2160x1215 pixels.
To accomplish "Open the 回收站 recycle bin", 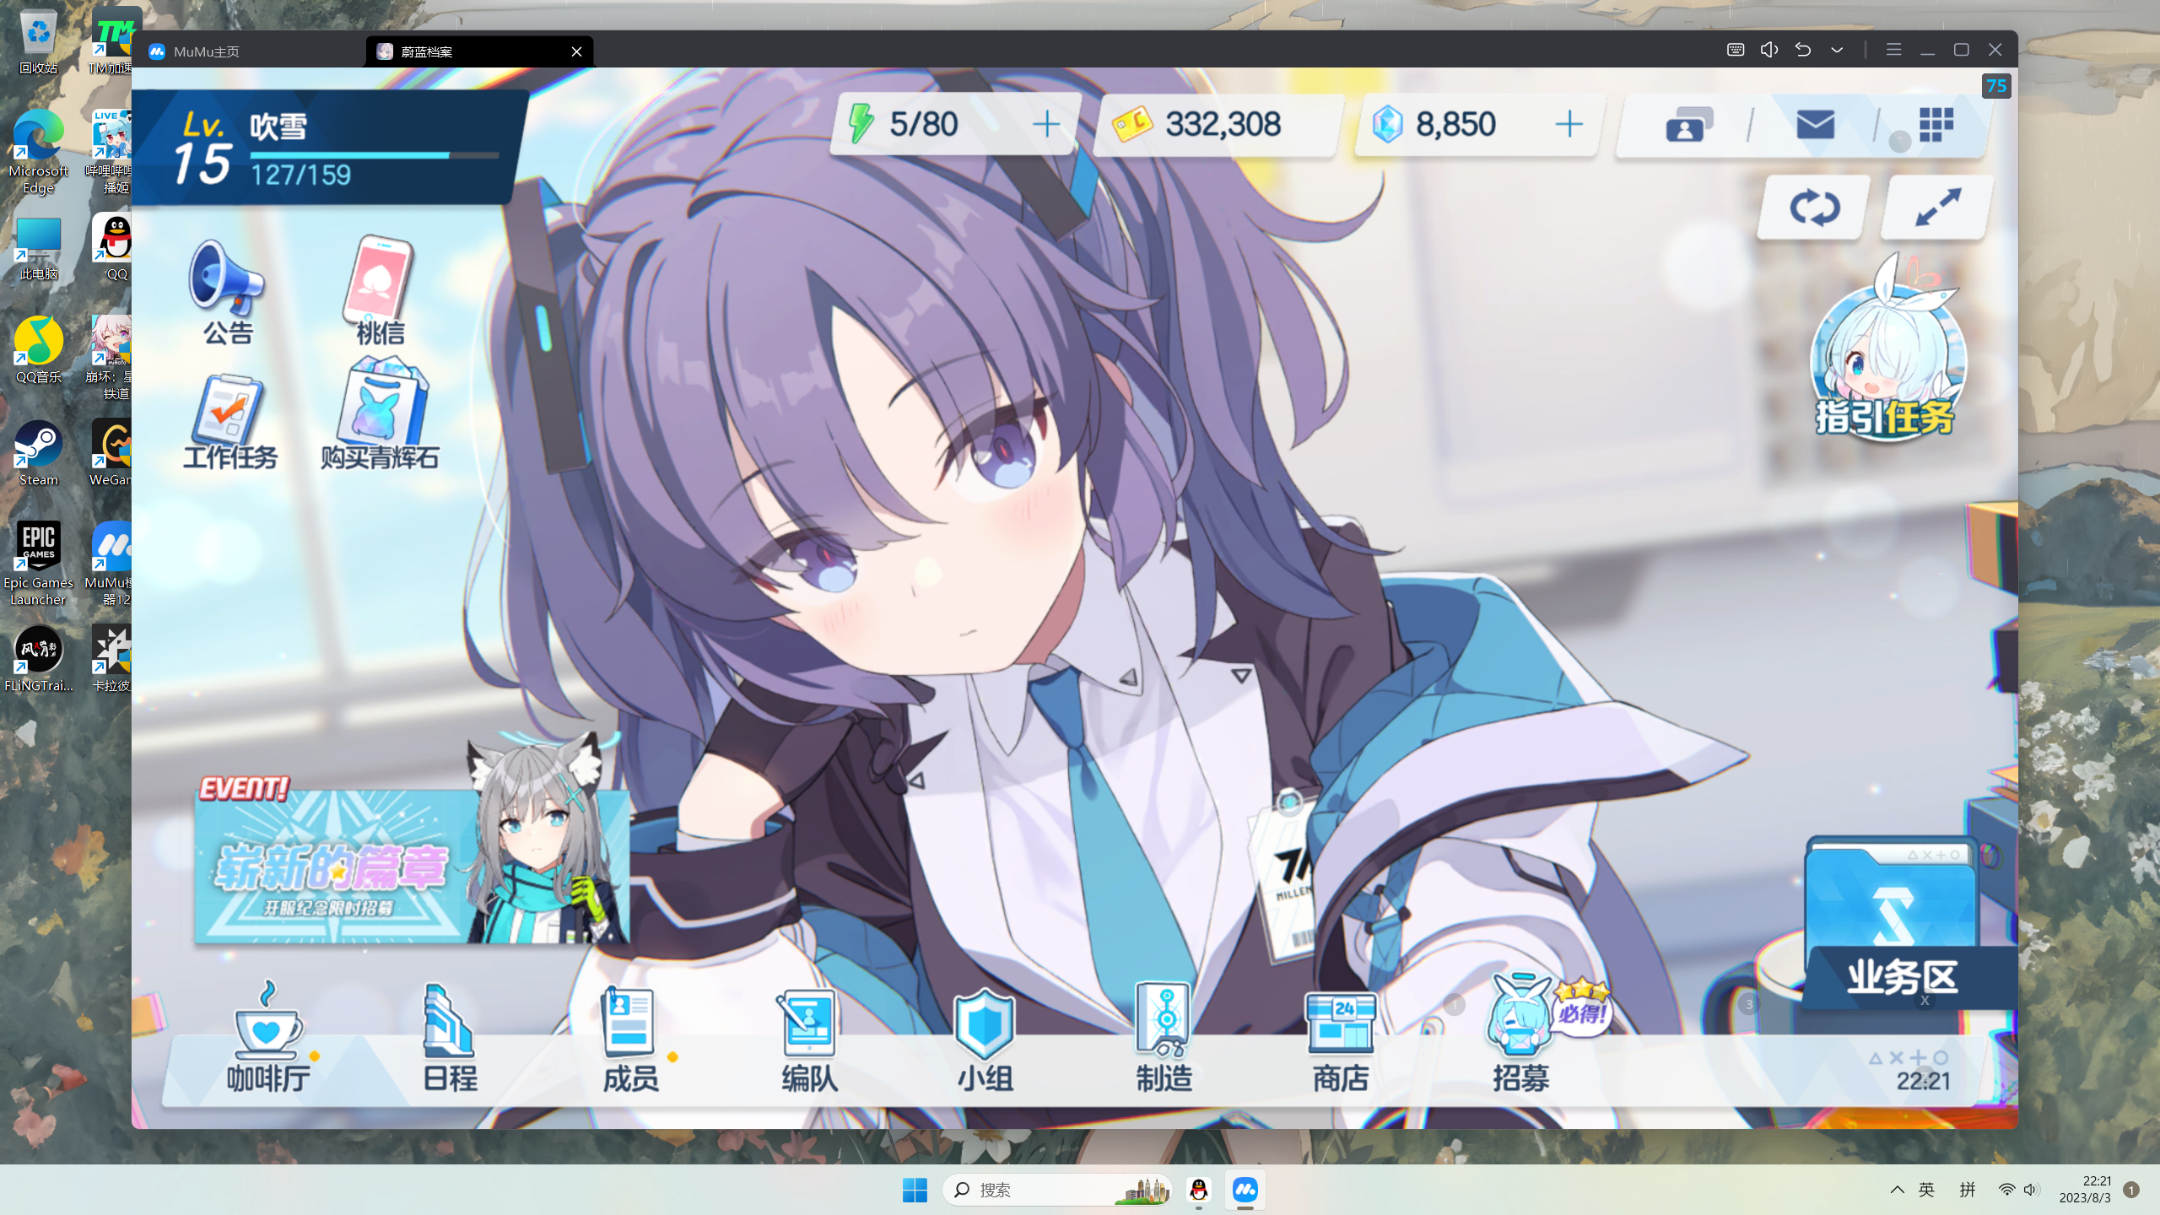I will tap(39, 42).
